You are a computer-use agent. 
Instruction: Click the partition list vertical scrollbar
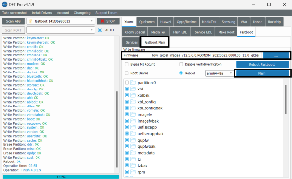point(286,99)
